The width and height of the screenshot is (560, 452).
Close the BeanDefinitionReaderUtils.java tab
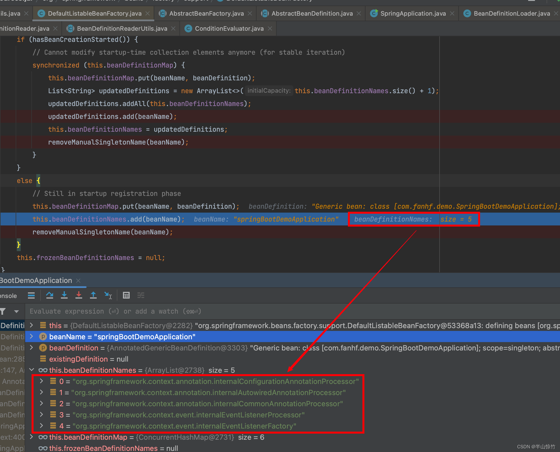coord(173,28)
